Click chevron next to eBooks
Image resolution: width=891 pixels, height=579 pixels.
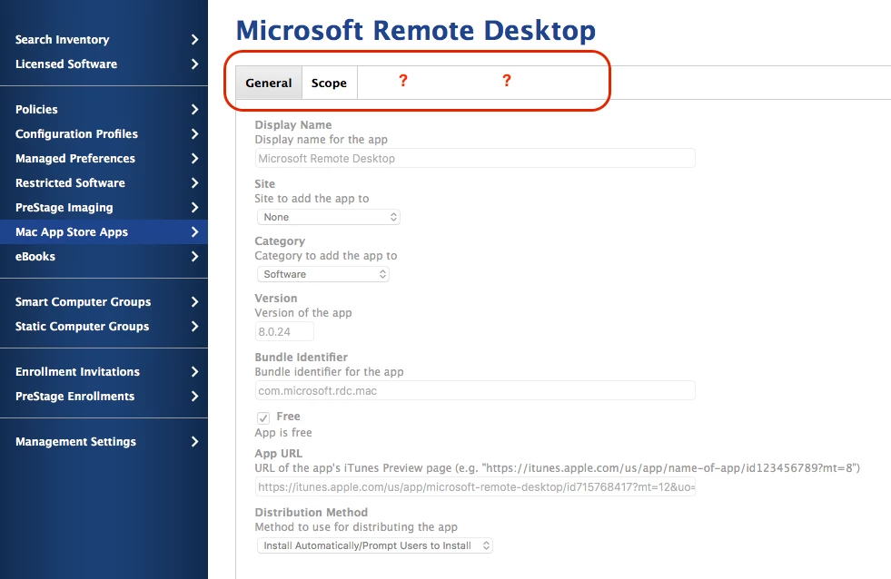point(195,257)
